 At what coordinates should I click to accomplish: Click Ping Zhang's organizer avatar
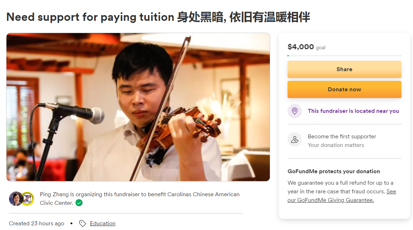click(x=16, y=199)
